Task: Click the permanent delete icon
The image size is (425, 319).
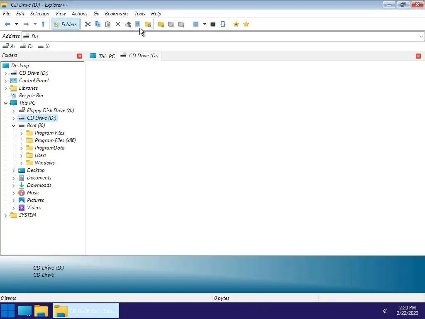Action: 128,25
